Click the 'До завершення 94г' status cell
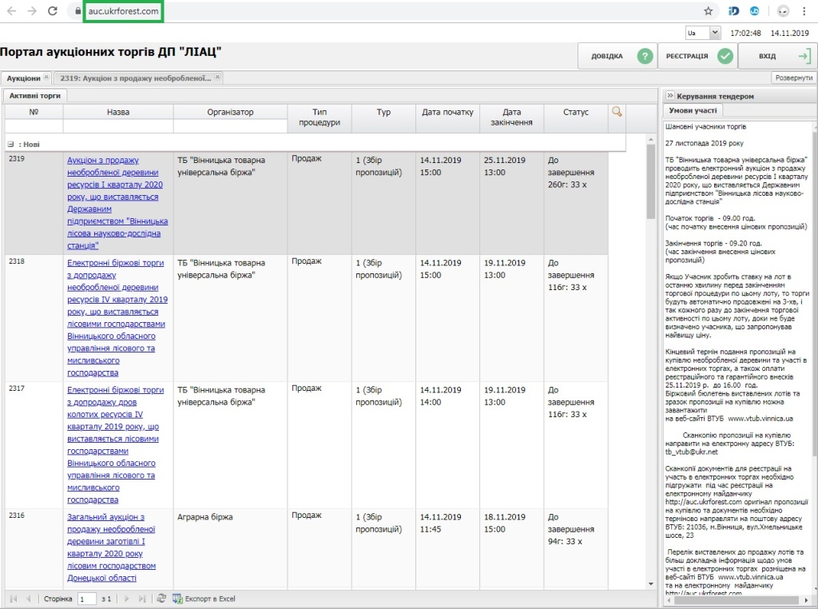 click(x=576, y=548)
